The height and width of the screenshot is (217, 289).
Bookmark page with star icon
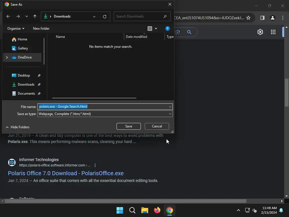click(248, 18)
